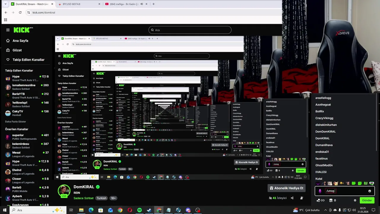Open belemirdesu recommended channel
Screen dimensions: 380x214
(x=27, y=146)
